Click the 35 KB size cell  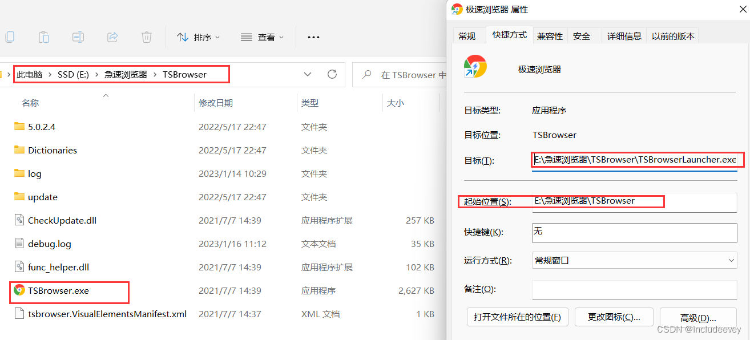tap(422, 244)
